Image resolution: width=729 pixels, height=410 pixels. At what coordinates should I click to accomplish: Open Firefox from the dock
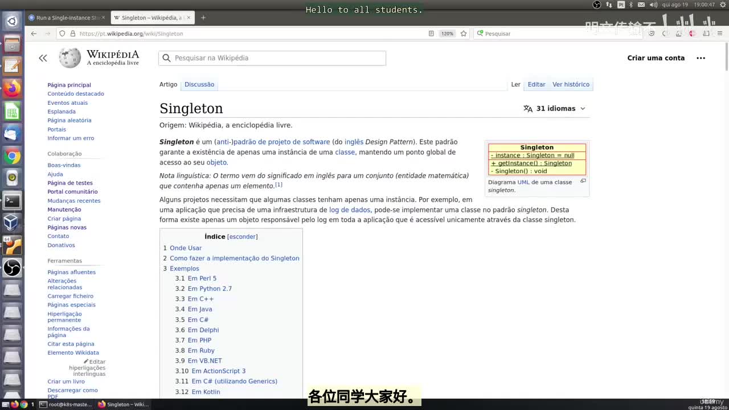[x=12, y=88]
